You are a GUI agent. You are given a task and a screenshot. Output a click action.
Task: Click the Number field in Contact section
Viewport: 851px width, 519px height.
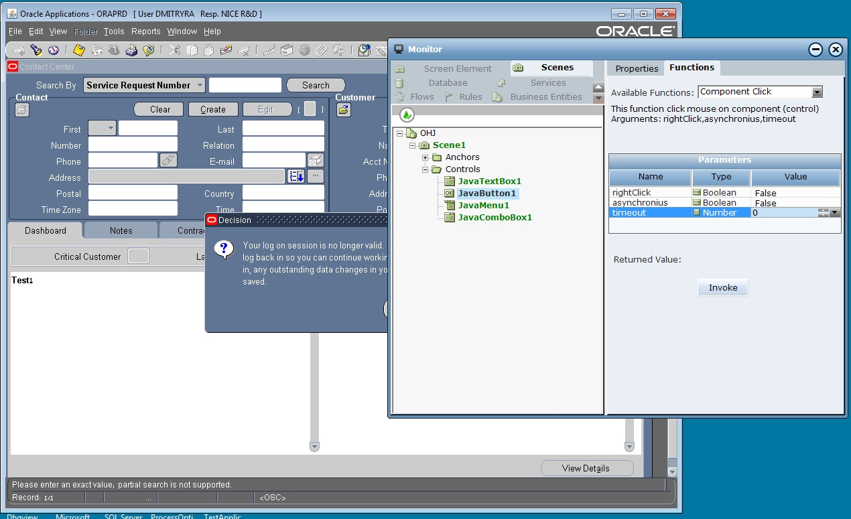coord(133,145)
